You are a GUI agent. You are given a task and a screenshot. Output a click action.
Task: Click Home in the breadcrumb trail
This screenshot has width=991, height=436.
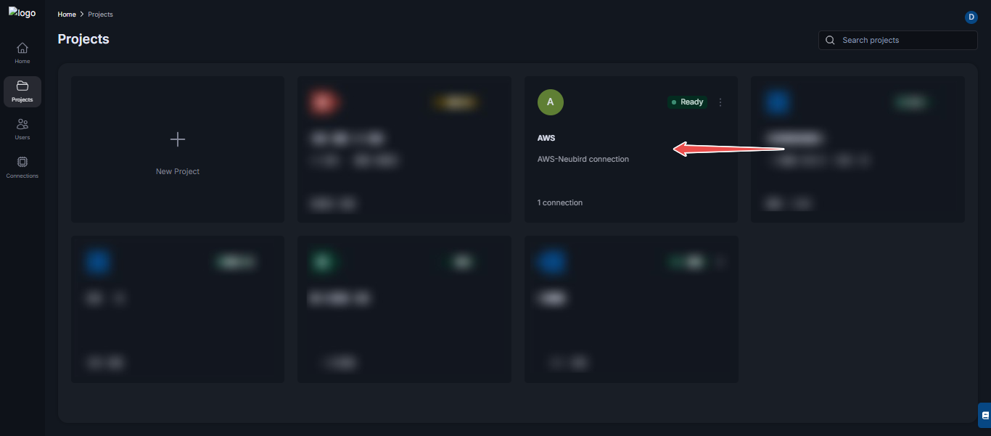66,14
